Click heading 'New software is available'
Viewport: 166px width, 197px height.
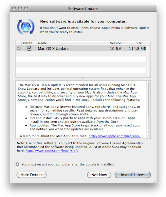(x=83, y=21)
